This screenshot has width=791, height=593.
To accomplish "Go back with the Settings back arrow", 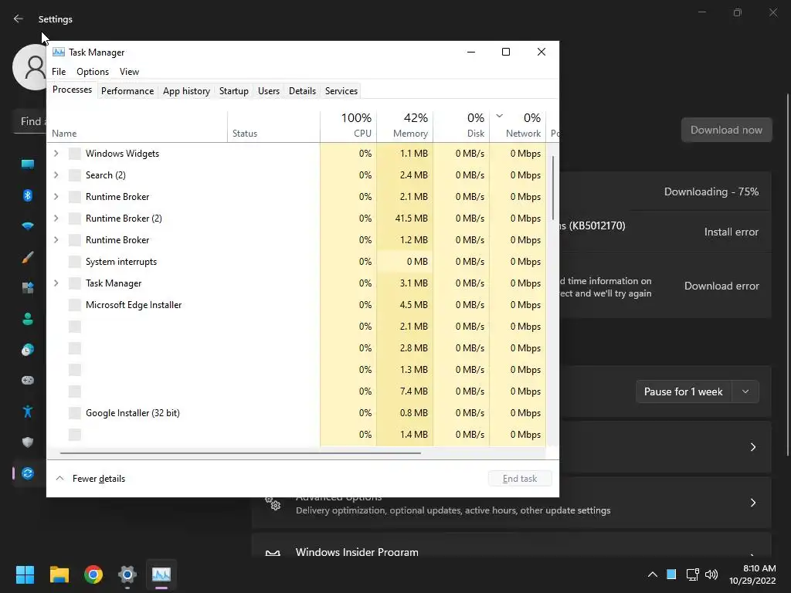I will coord(19,19).
